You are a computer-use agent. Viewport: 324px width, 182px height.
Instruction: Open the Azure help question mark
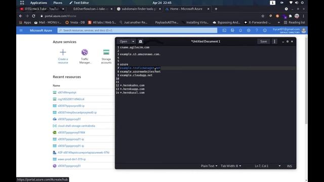[x=257, y=30]
